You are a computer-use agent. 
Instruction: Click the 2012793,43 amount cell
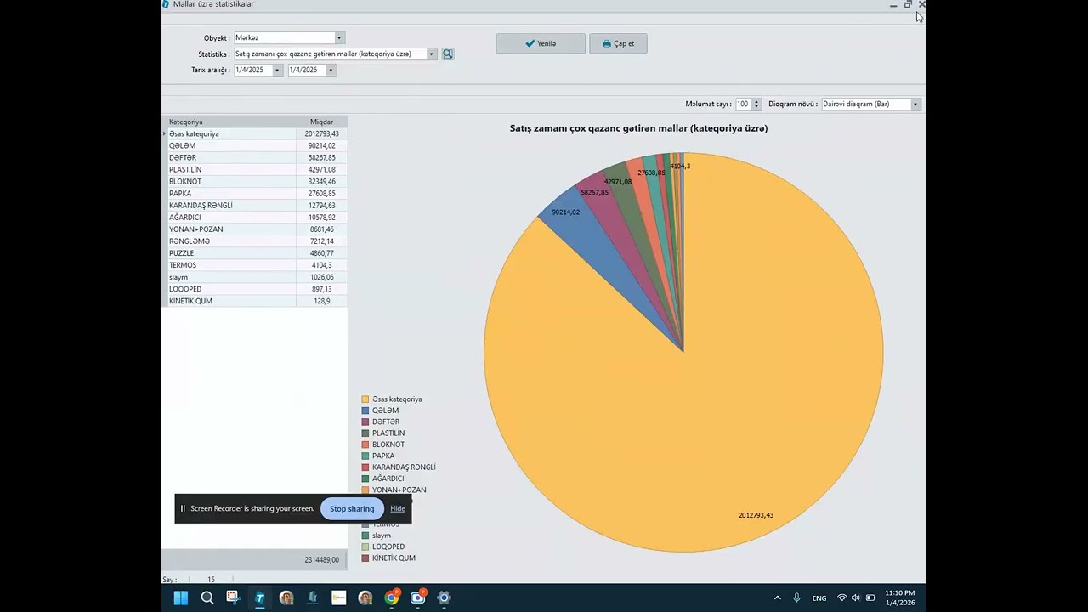tap(322, 133)
